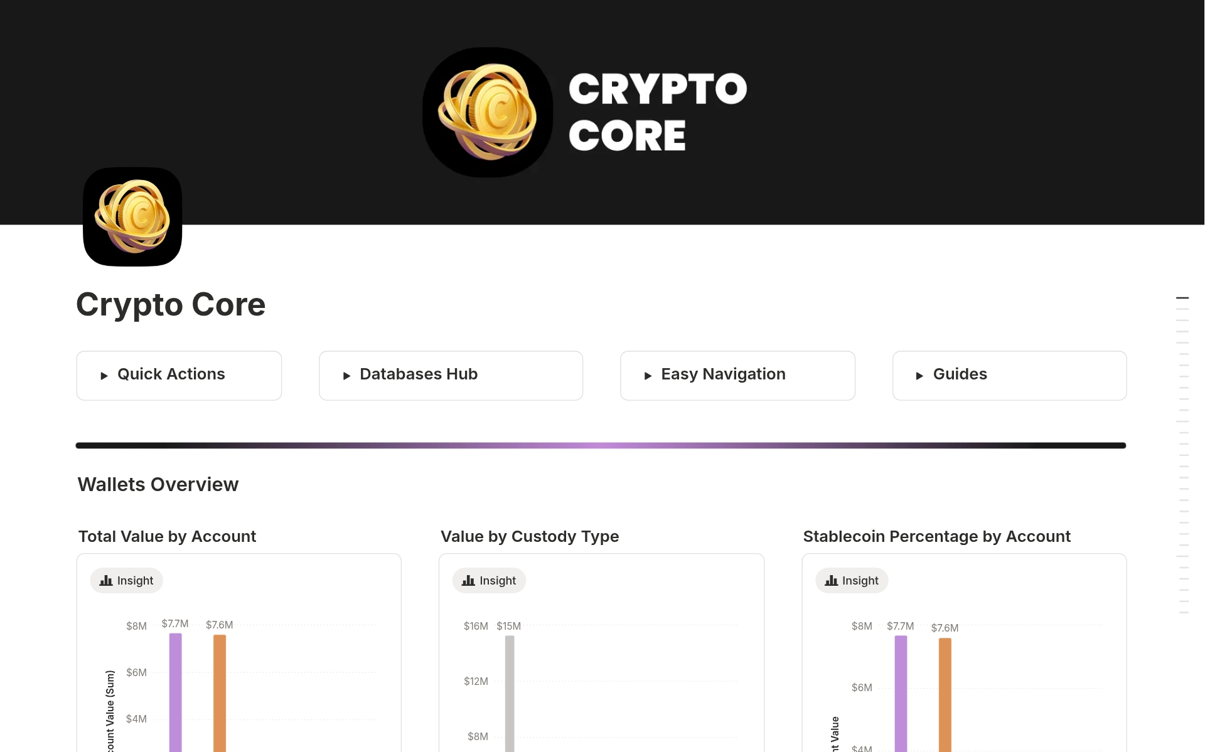The width and height of the screenshot is (1205, 752).
Task: Expand the Quick Actions toggle block
Action: pyautogui.click(x=171, y=374)
